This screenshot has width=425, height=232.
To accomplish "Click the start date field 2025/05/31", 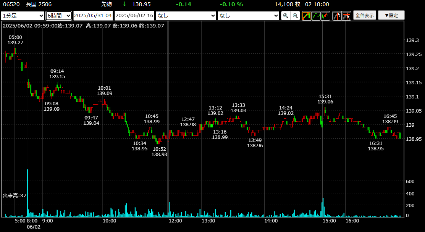I will tap(93, 16).
